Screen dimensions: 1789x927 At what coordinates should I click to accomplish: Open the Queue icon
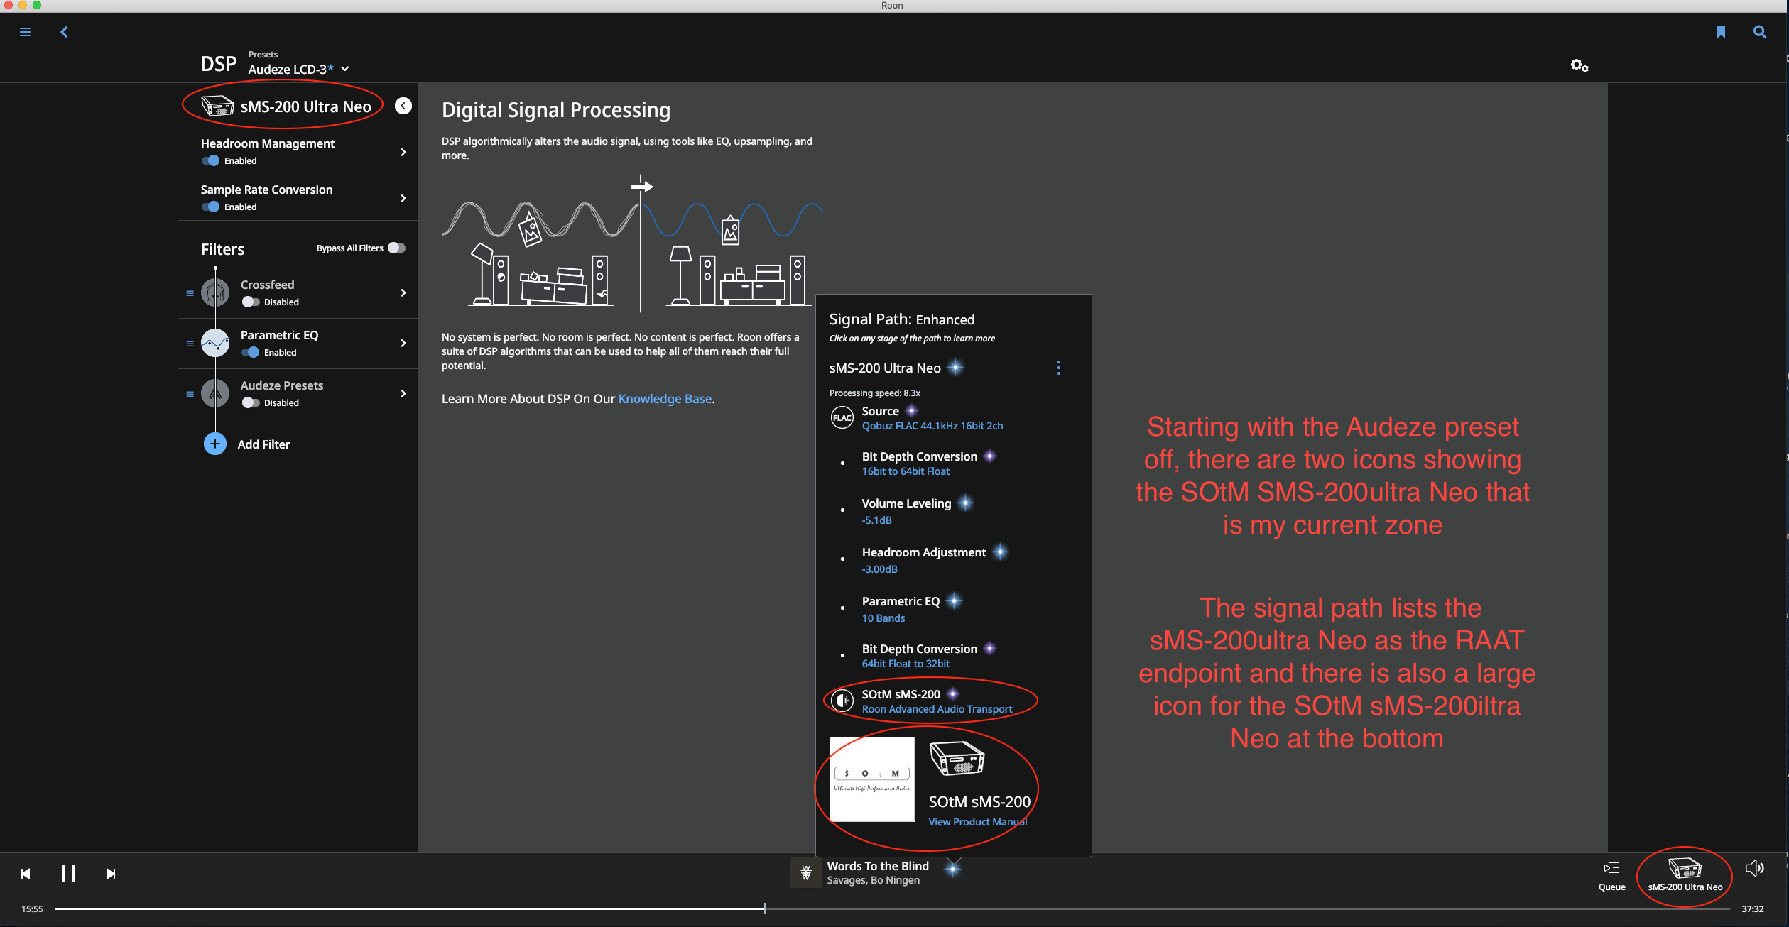(1611, 867)
